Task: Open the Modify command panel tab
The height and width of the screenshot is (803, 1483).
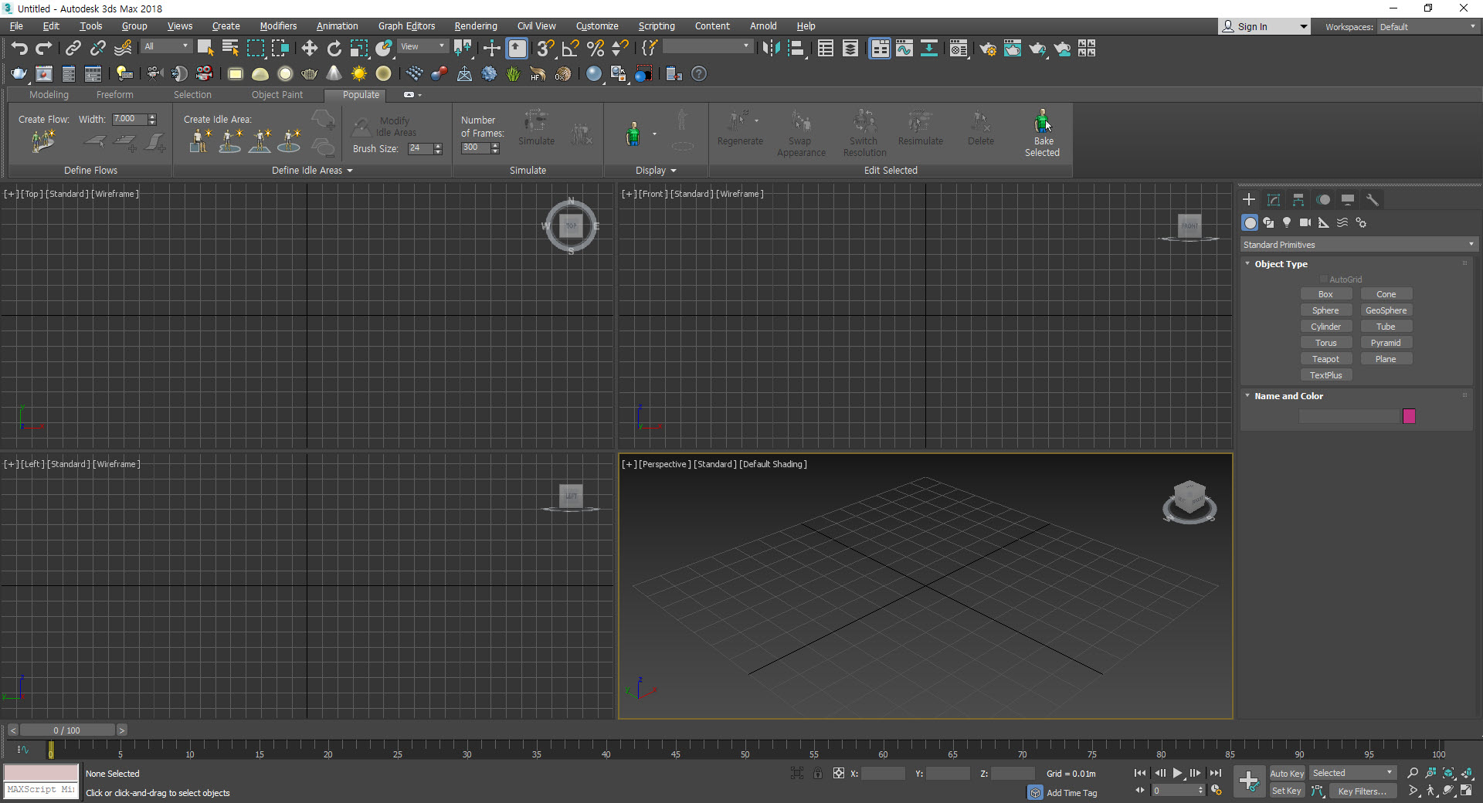Action: click(1274, 199)
